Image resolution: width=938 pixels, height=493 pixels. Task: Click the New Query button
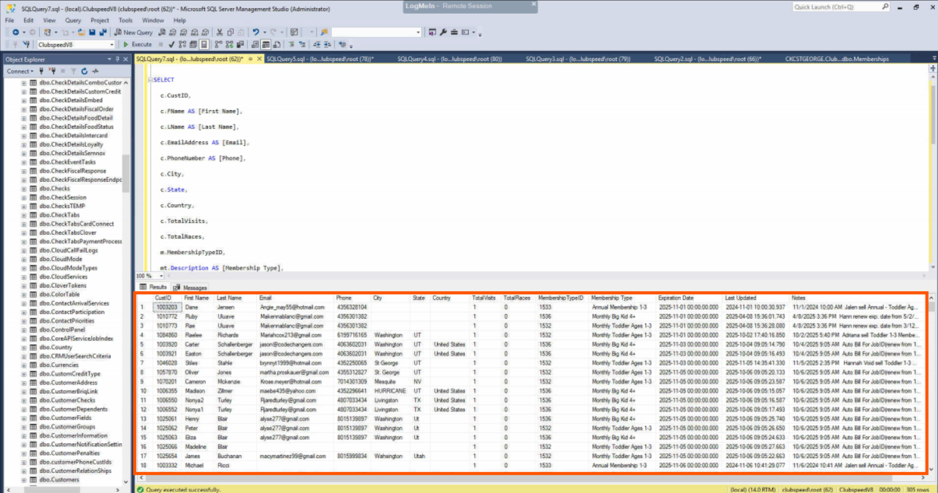[133, 32]
